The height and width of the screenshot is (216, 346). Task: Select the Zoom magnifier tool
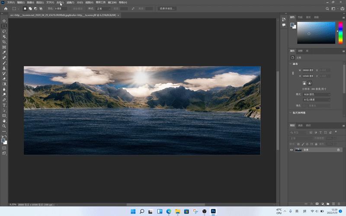click(4, 126)
